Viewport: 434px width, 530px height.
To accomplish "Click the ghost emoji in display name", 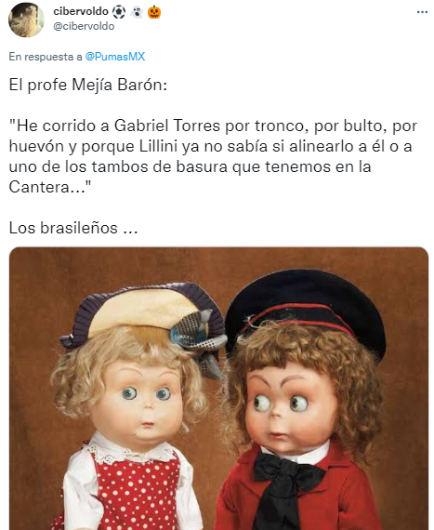I will click(x=137, y=12).
